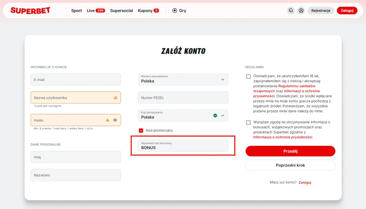
Task: Click the user profile icon in header
Action: 301,11
